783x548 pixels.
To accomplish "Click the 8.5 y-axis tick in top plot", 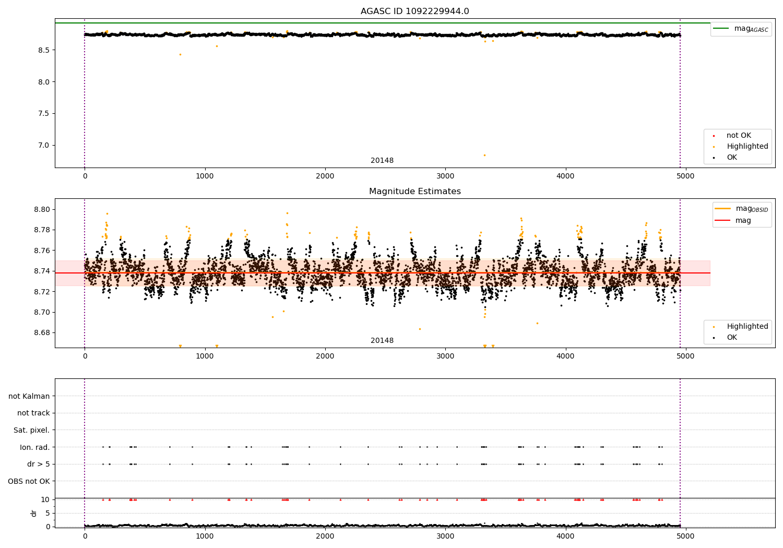I will 44,50.
